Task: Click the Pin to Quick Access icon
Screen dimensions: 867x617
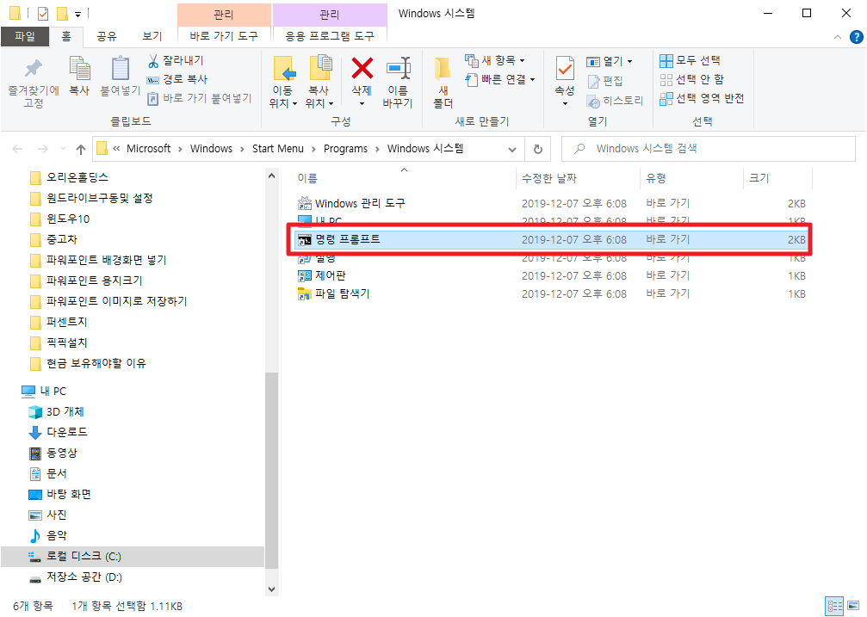Action: pos(34,69)
